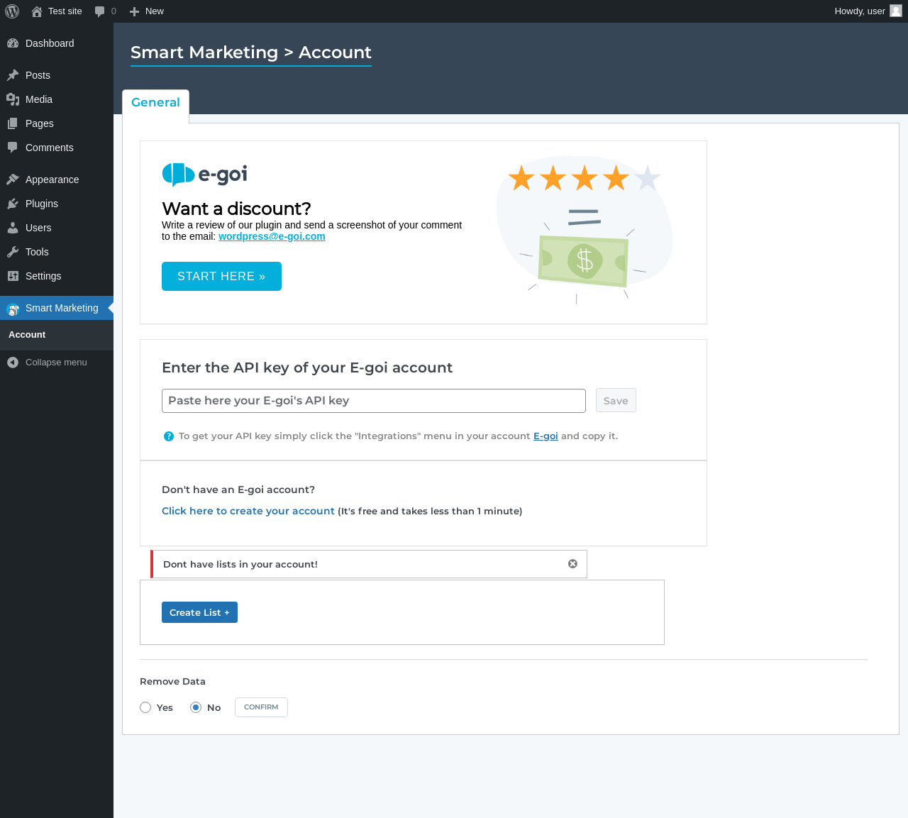Click the Smart Marketing plugin icon

(13, 309)
